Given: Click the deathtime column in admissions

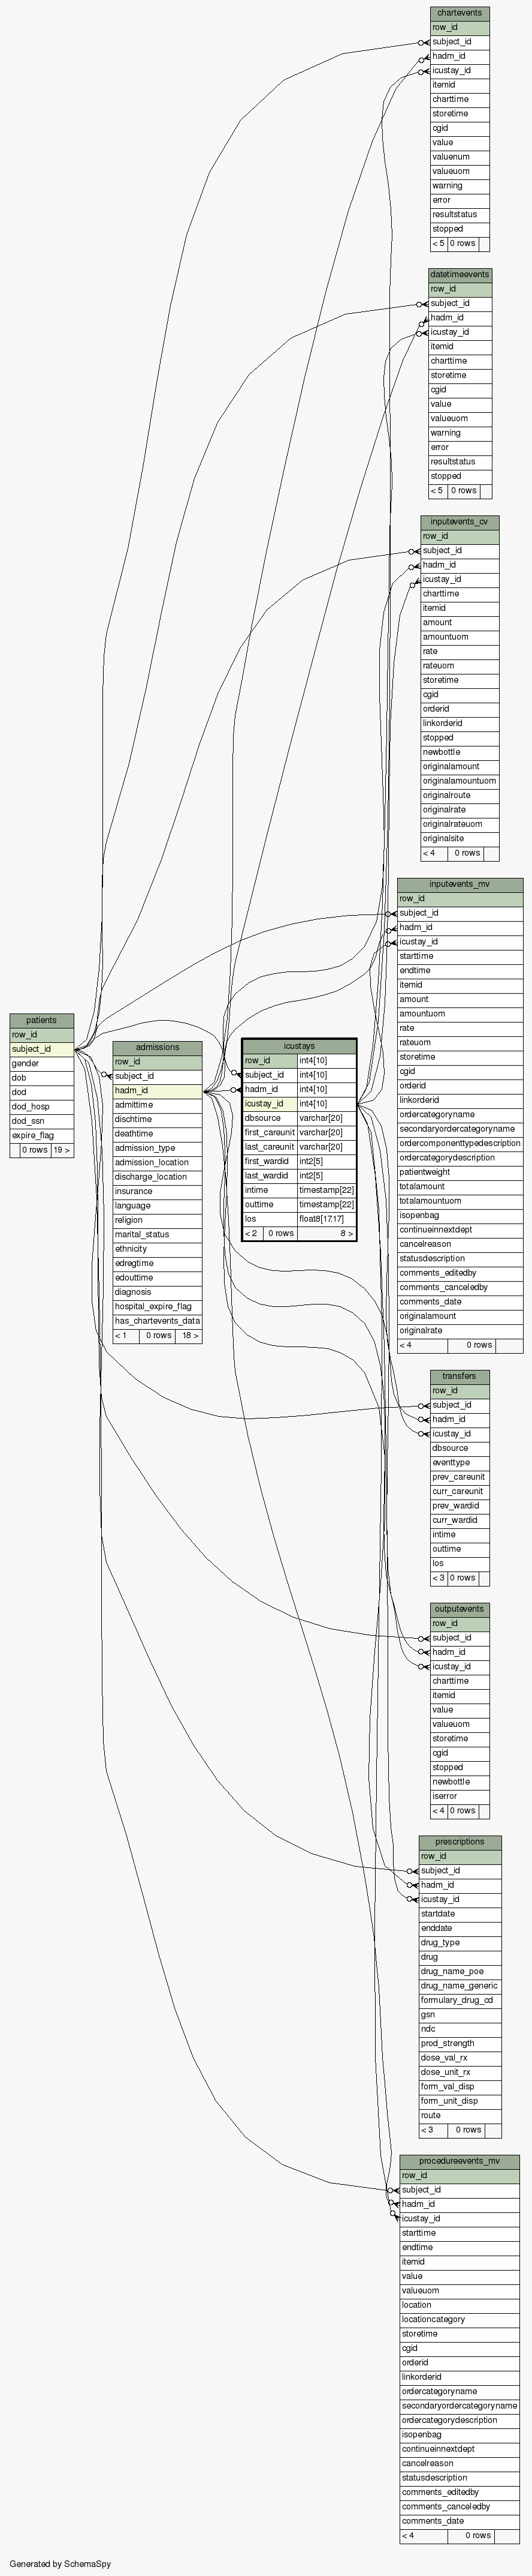Looking at the screenshot, I should point(158,1134).
